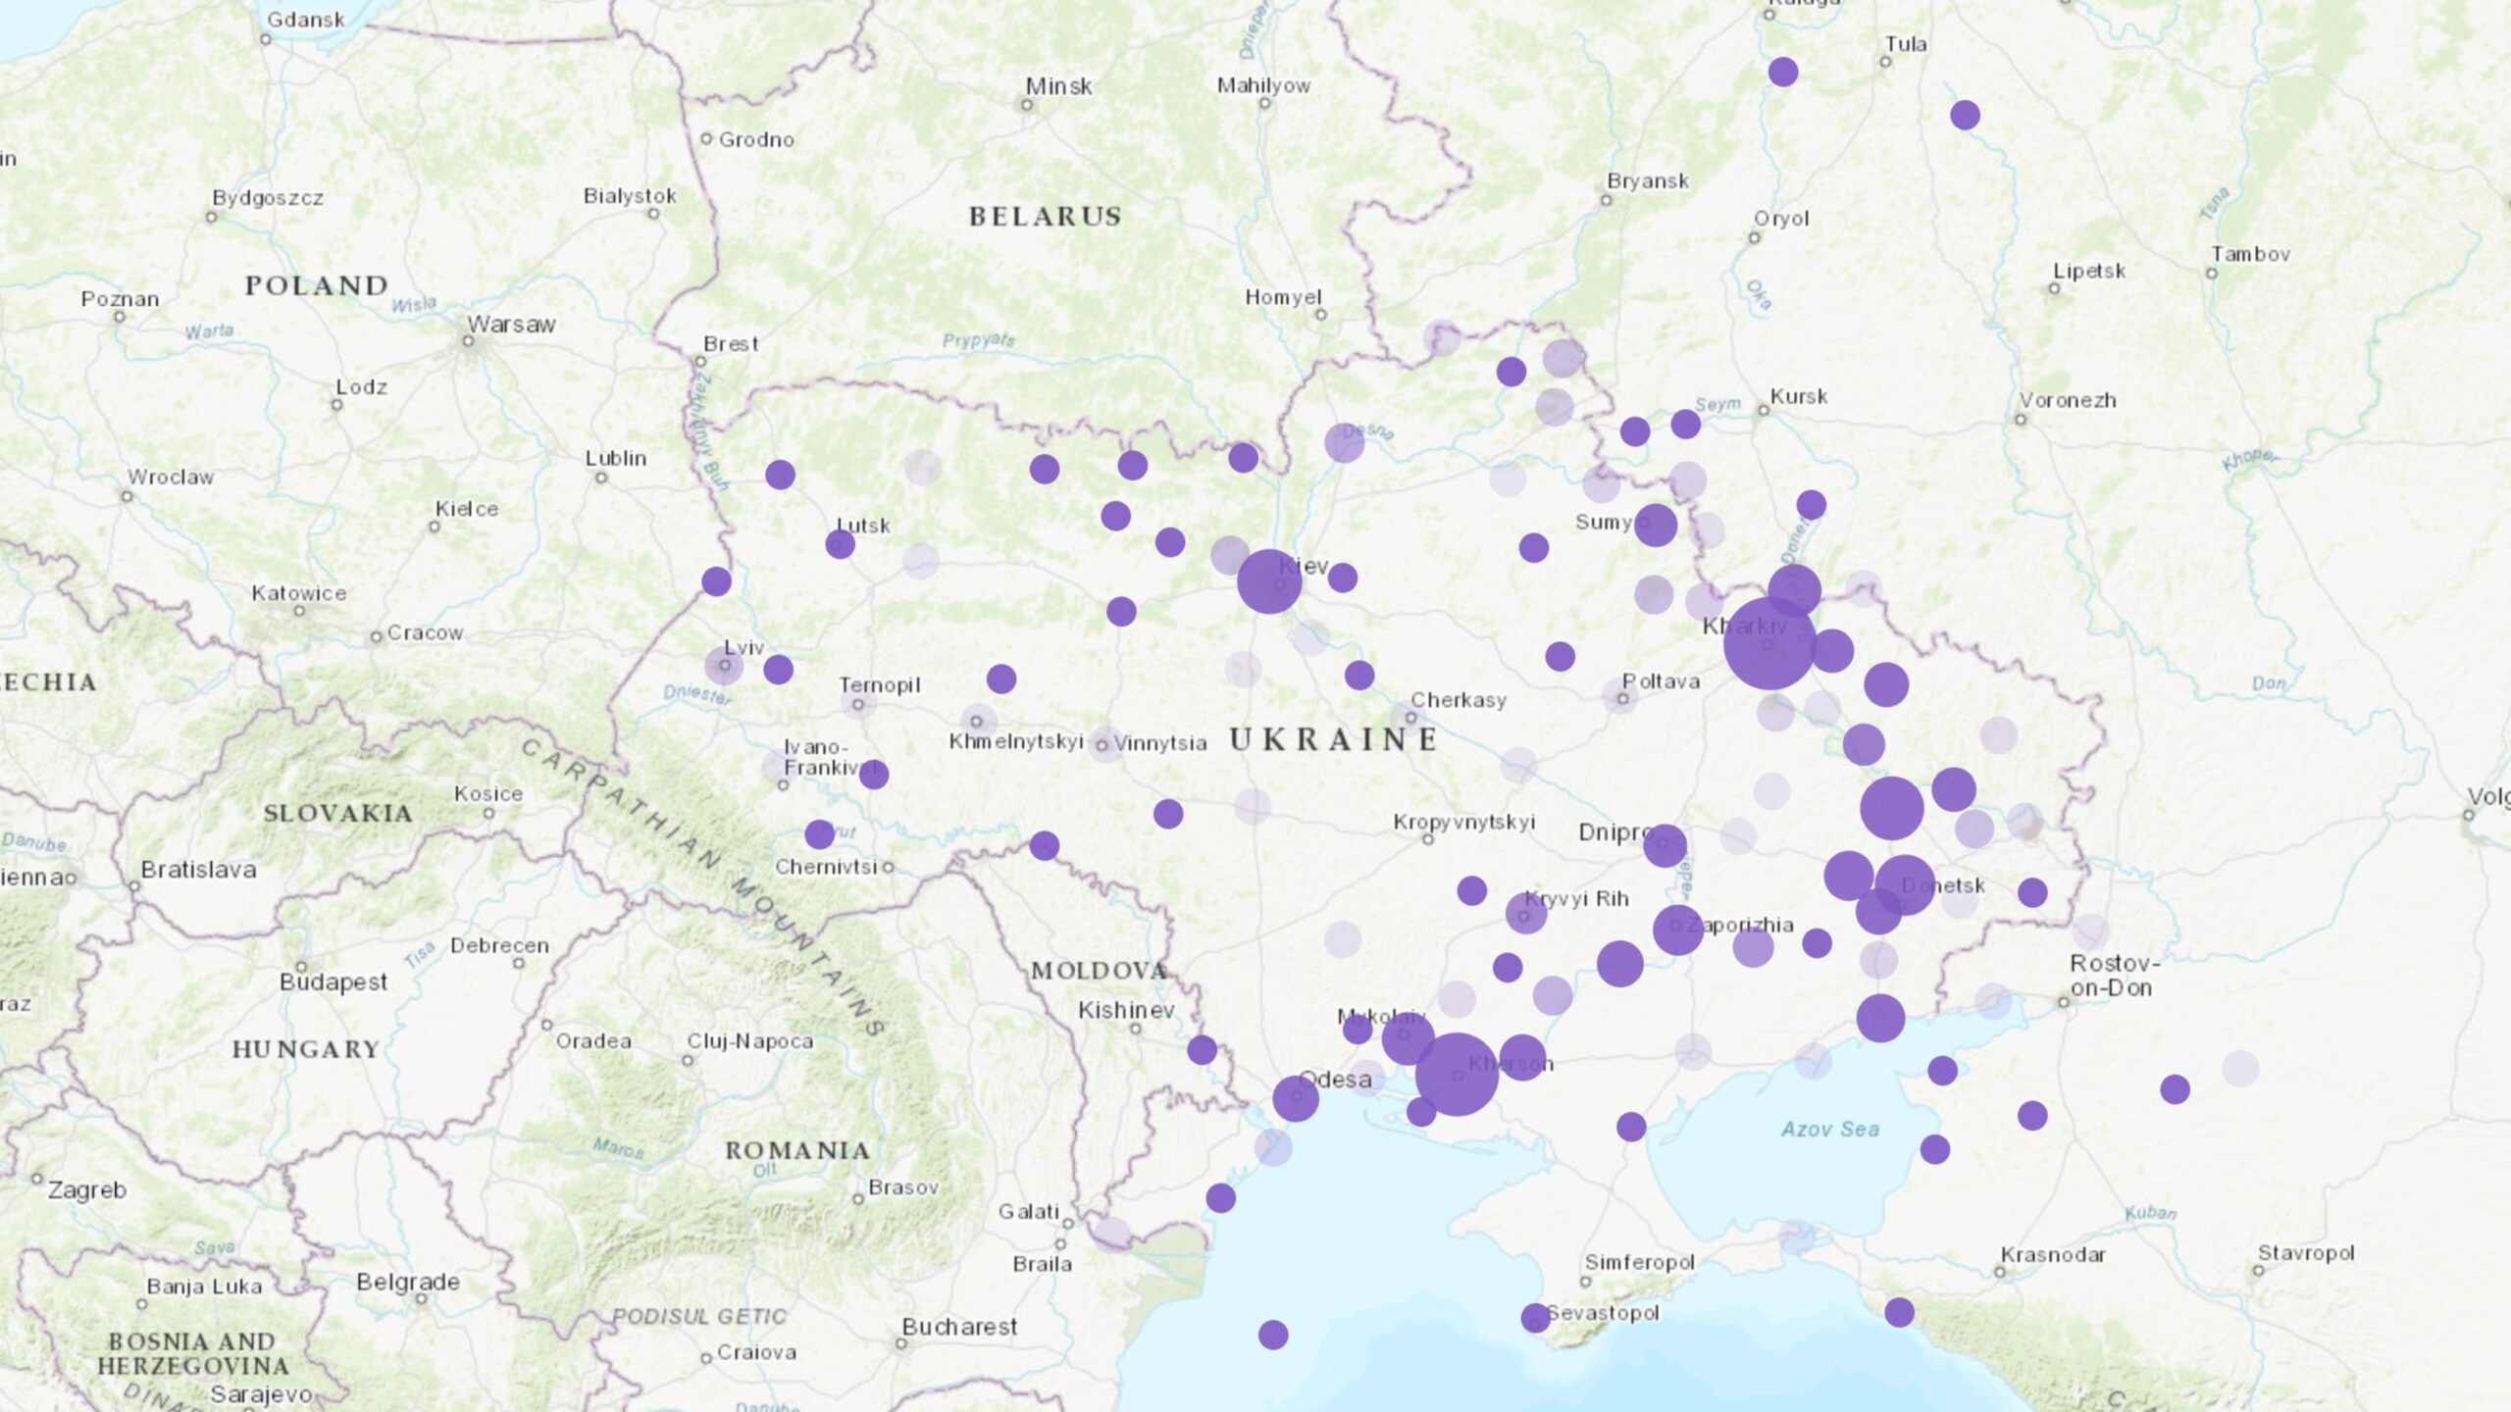Click the purple dot over the Lutsk label
This screenshot has width=2511, height=1412.
[x=840, y=544]
